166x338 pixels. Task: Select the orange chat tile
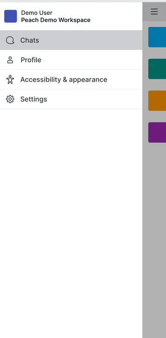point(157,101)
